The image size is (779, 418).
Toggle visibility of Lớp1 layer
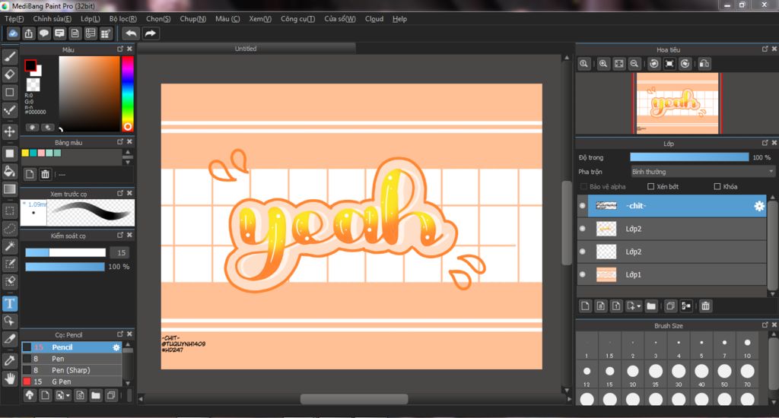582,274
